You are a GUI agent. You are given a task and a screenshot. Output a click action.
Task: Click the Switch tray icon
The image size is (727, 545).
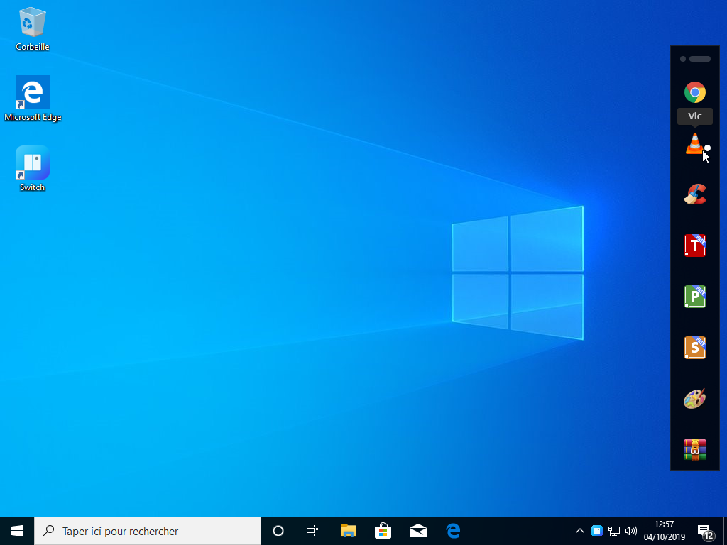click(x=596, y=531)
